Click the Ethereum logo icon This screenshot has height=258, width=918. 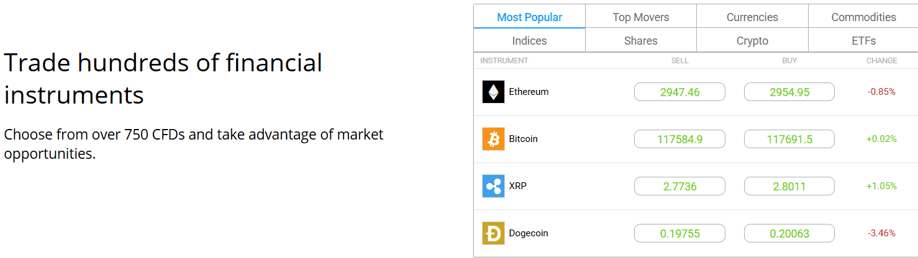493,92
